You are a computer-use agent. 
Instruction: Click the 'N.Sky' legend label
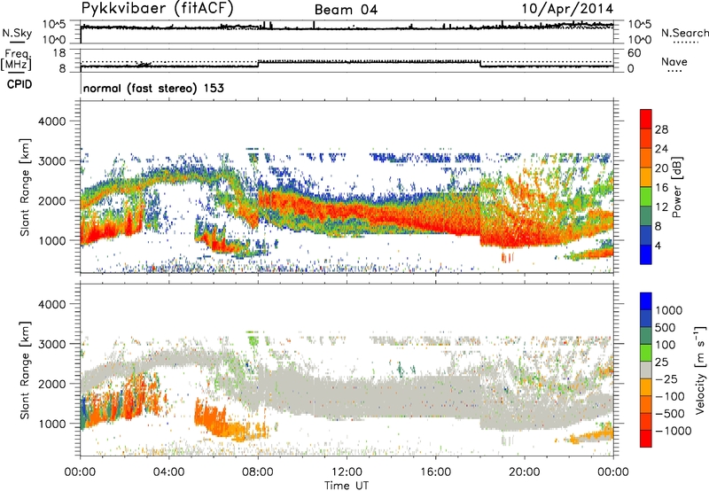coord(17,33)
